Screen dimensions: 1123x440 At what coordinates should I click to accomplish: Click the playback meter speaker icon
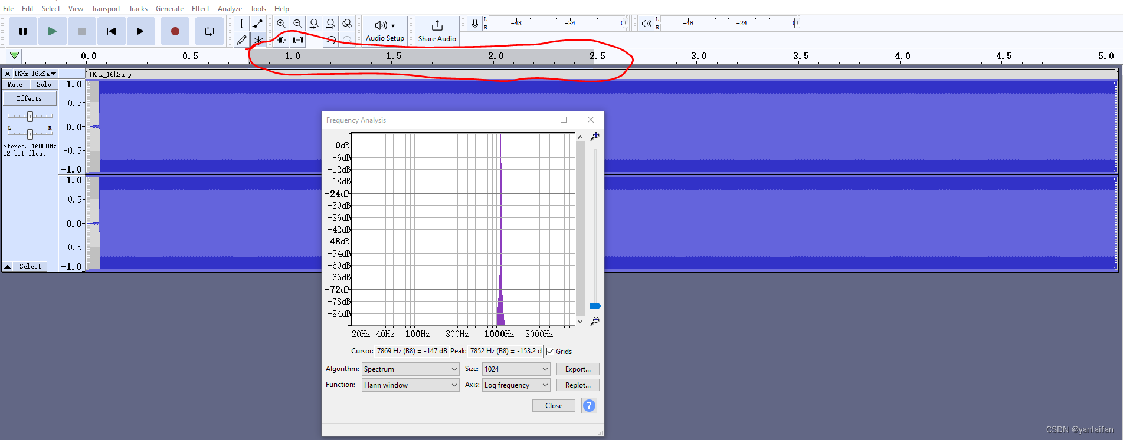647,24
